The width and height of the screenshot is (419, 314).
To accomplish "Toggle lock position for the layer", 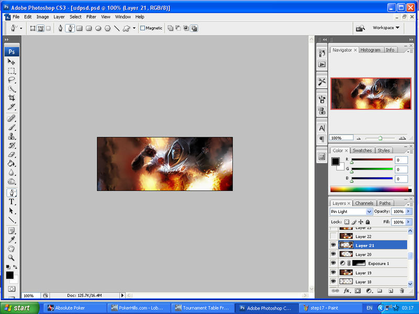I will [361, 222].
